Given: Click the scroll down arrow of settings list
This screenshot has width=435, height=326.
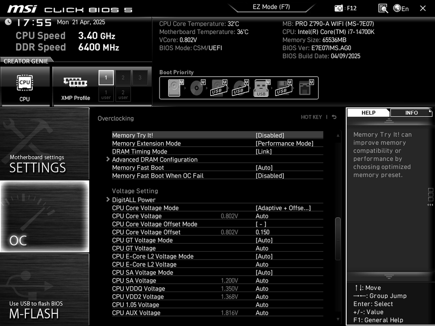Looking at the screenshot, I should point(338,319).
